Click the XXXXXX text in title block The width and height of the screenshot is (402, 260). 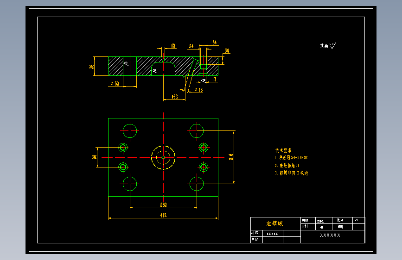coord(330,235)
